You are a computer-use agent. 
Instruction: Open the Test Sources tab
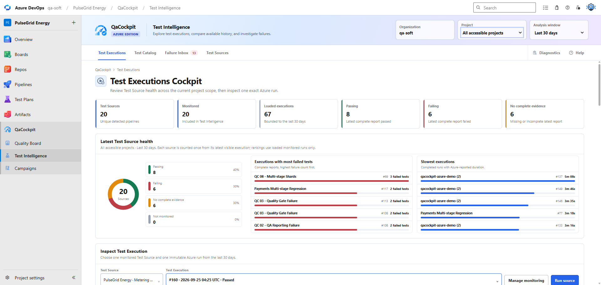click(x=218, y=53)
